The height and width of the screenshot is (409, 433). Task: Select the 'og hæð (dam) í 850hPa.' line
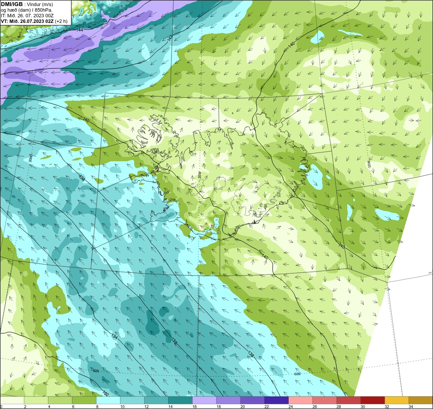point(26,10)
